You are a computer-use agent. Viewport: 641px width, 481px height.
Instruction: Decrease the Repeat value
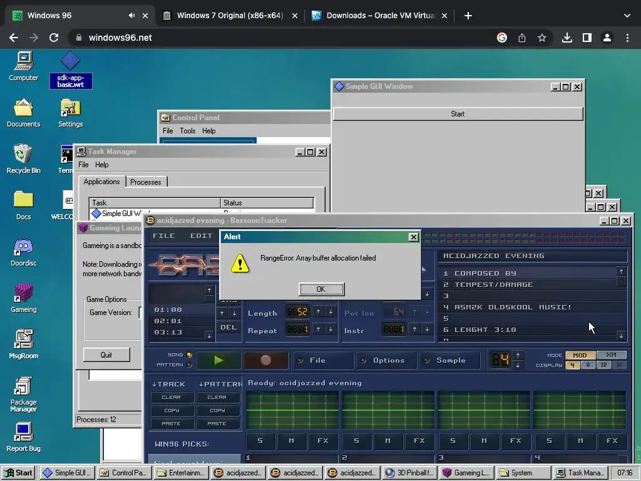point(331,329)
